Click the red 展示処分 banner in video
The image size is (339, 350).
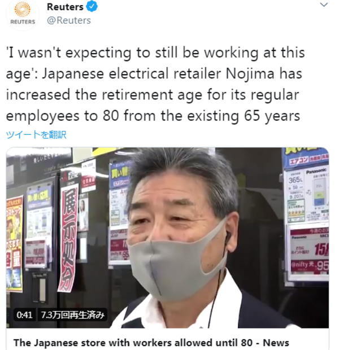(x=68, y=238)
